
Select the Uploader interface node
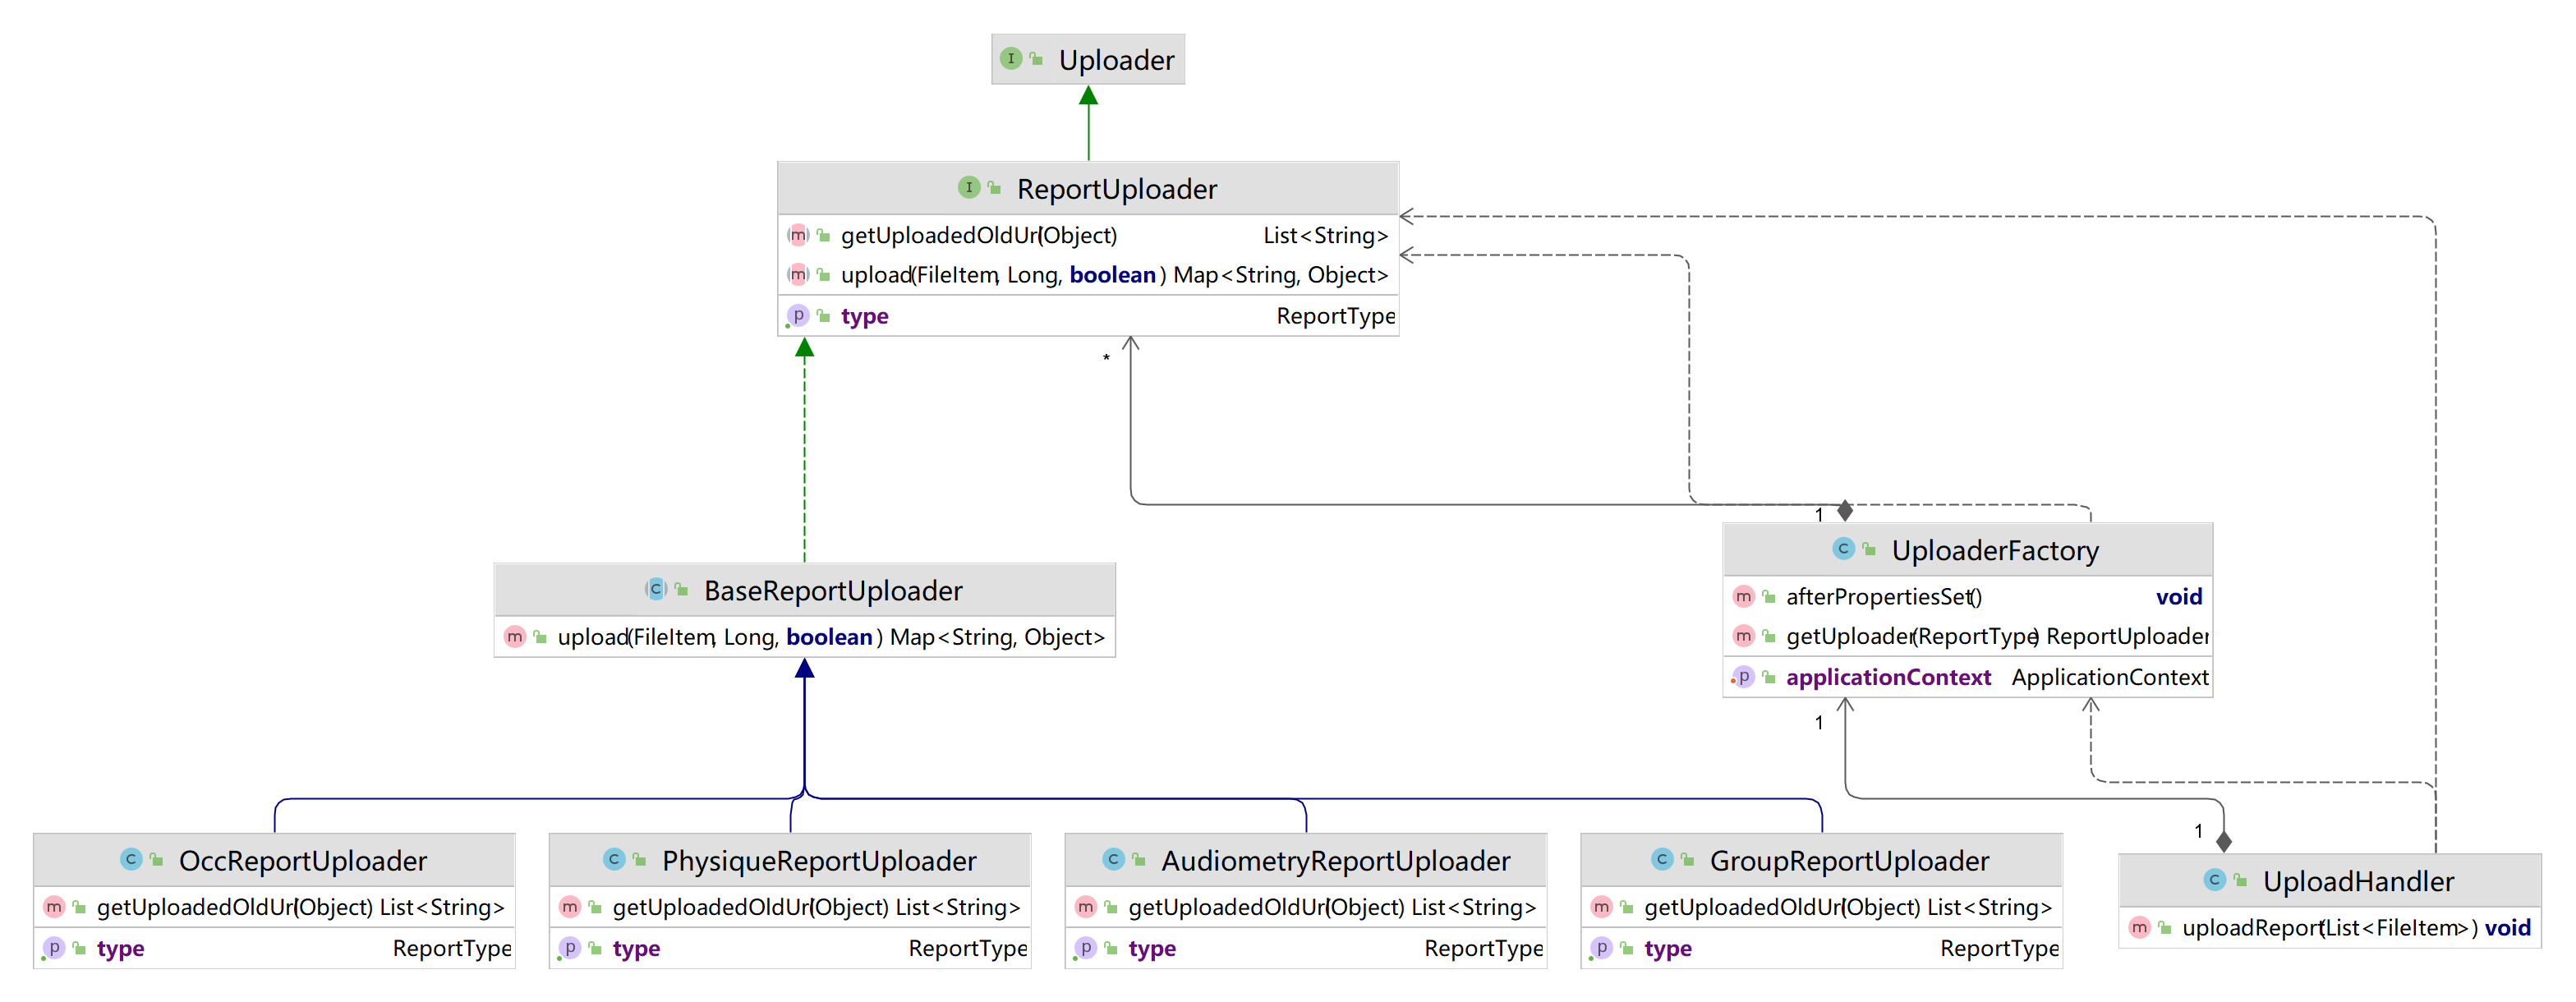1088,60
